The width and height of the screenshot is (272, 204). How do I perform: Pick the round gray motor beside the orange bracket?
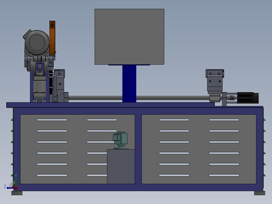point(37,42)
